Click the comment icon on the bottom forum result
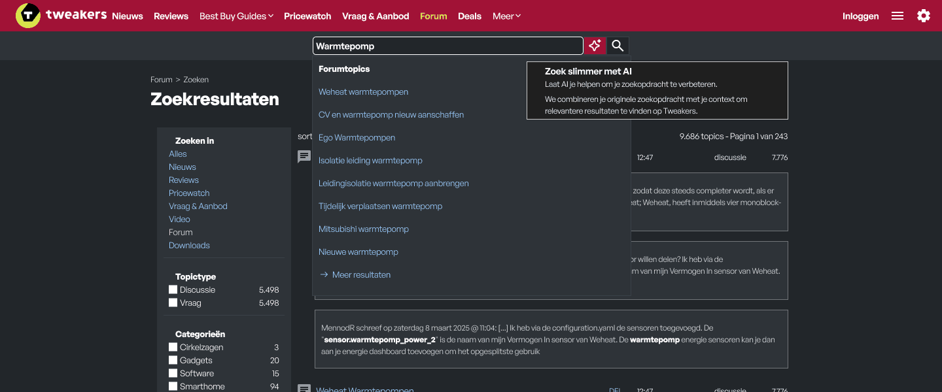942x392 pixels. (304, 388)
